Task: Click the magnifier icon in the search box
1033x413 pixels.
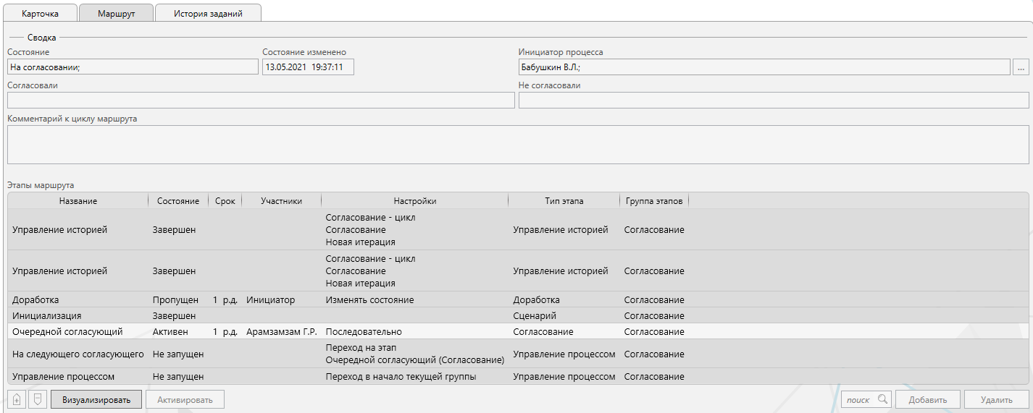Action: point(882,399)
